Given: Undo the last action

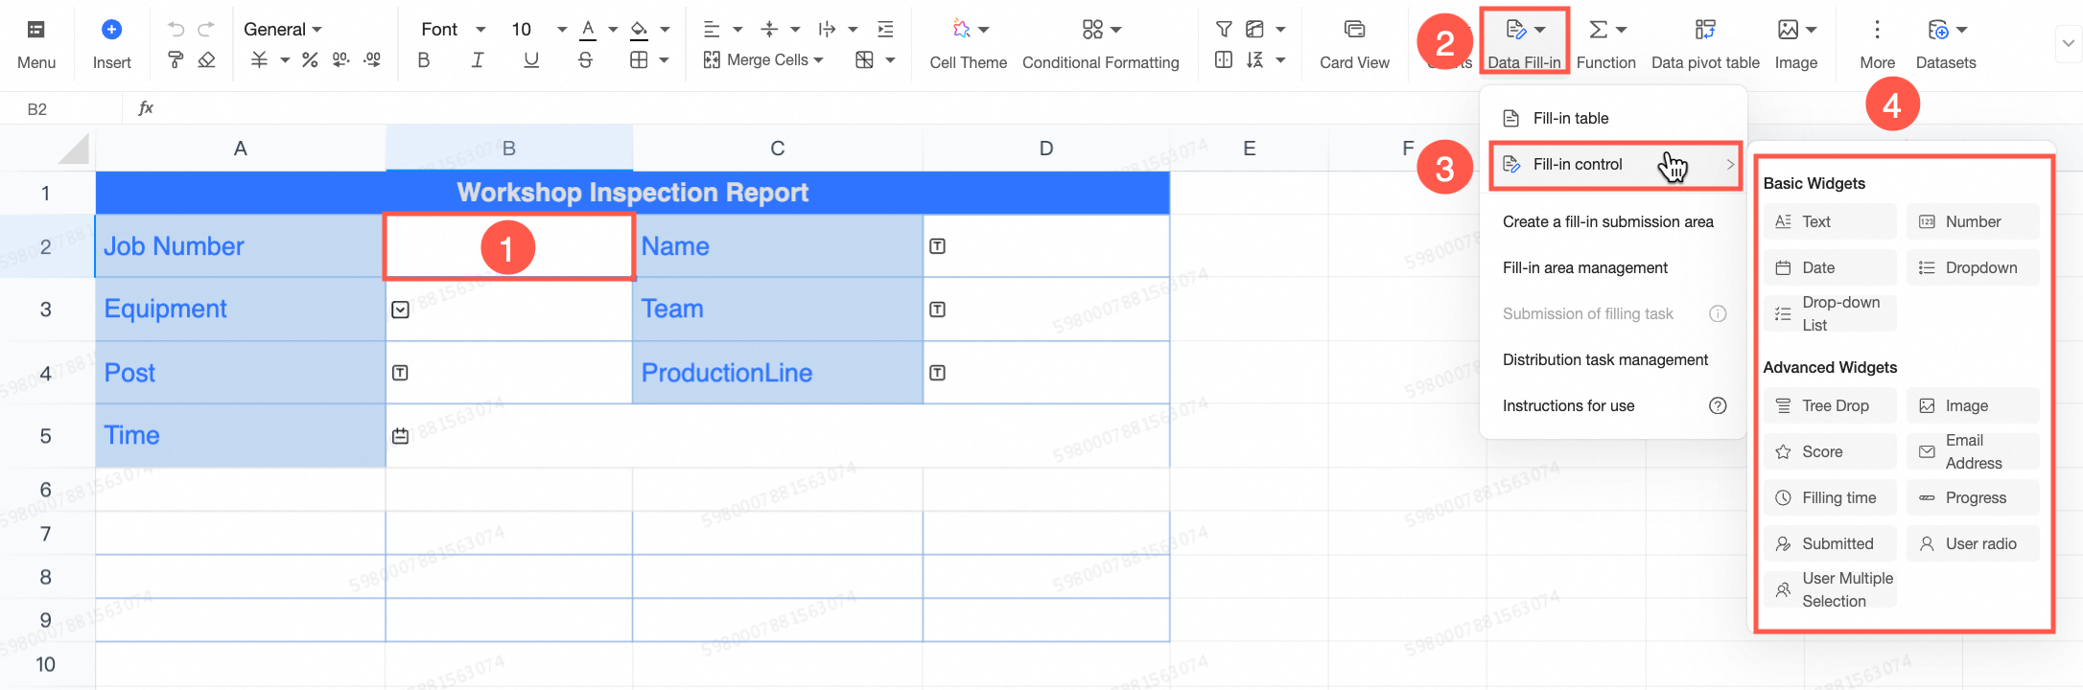Looking at the screenshot, I should click(176, 30).
